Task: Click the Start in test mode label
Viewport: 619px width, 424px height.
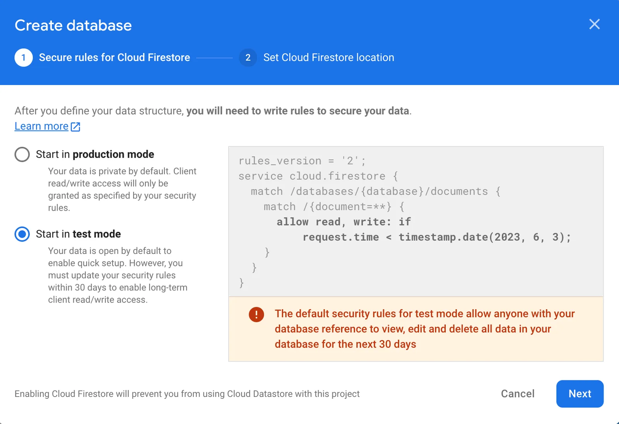Action: [x=78, y=234]
